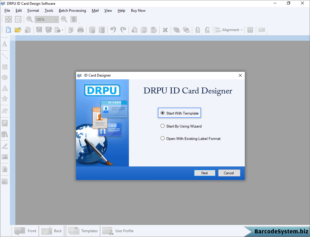This screenshot has width=310, height=237.
Task: Click the undo arrow icon
Action: tap(113, 30)
